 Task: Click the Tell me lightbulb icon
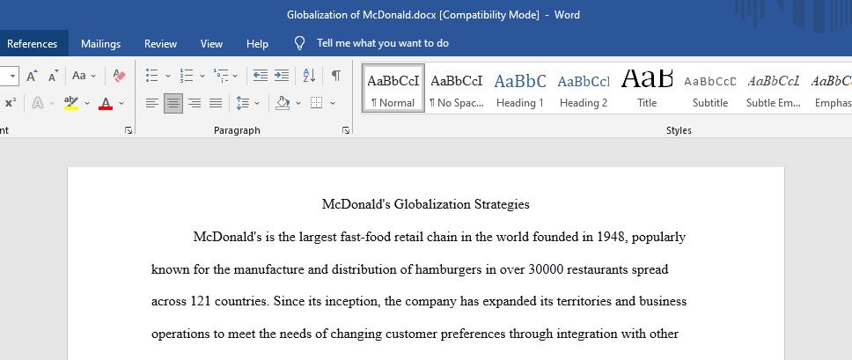click(299, 43)
